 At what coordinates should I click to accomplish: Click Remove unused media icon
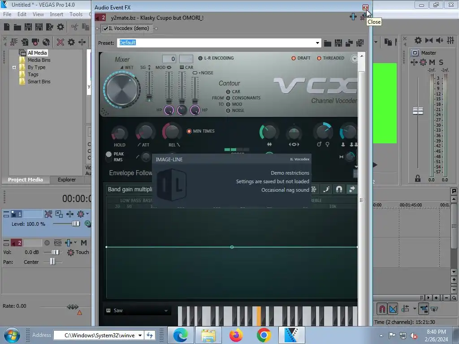14,42
